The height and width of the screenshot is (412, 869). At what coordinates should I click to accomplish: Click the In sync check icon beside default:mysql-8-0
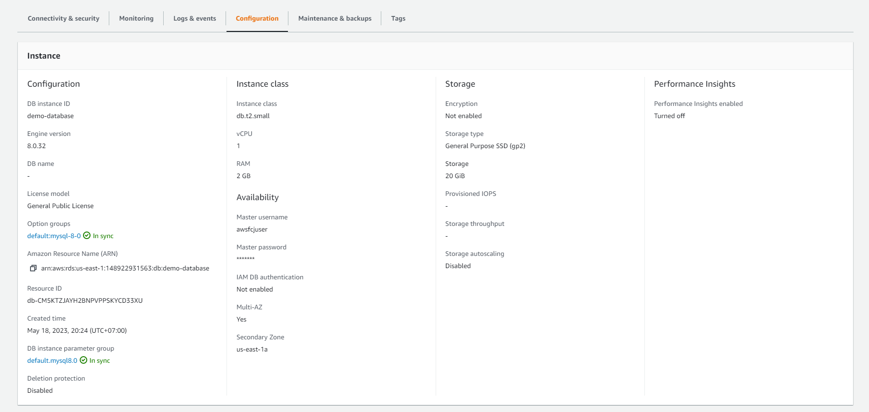pyautogui.click(x=87, y=235)
